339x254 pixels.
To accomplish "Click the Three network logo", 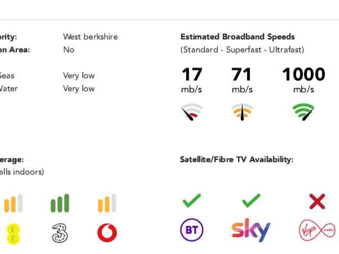I will [60, 233].
